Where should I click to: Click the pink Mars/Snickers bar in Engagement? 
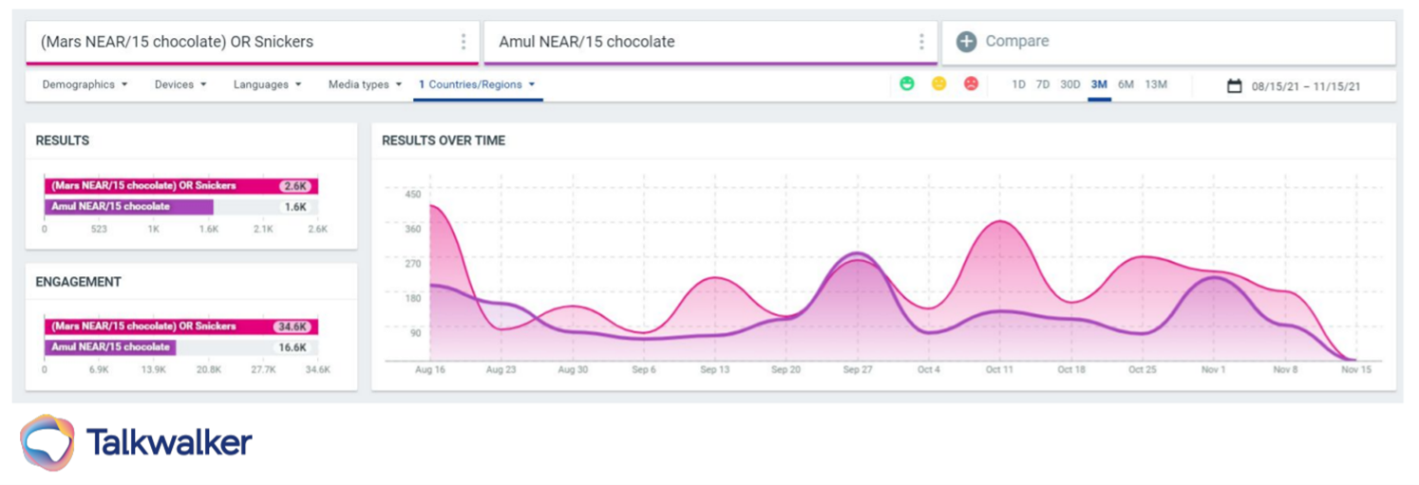pos(181,326)
